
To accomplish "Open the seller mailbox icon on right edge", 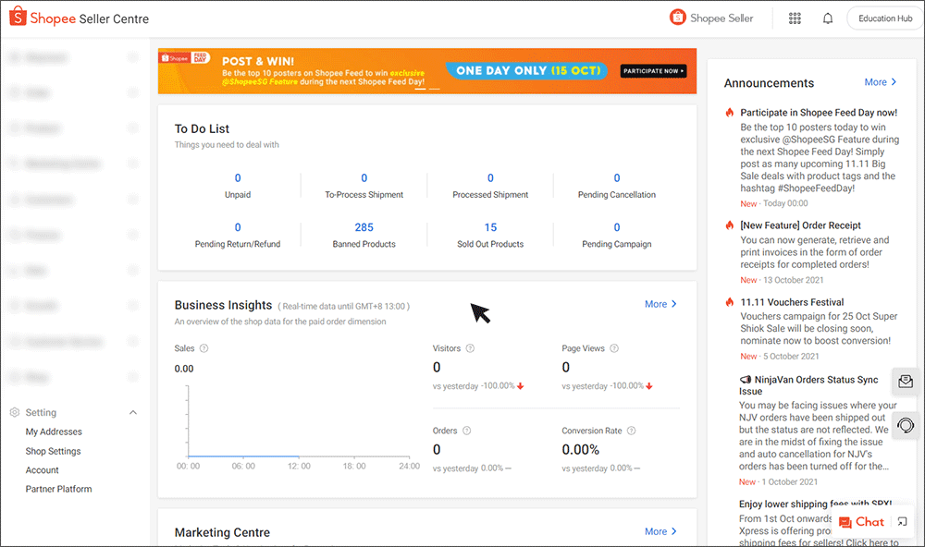I will (905, 382).
